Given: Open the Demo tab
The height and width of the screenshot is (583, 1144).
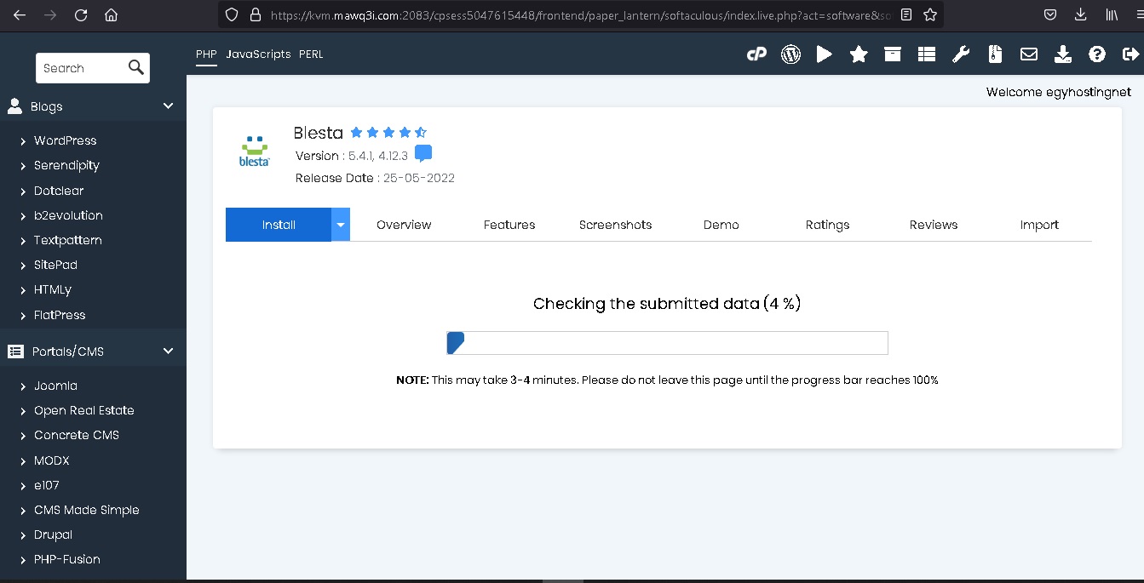Looking at the screenshot, I should pos(721,225).
